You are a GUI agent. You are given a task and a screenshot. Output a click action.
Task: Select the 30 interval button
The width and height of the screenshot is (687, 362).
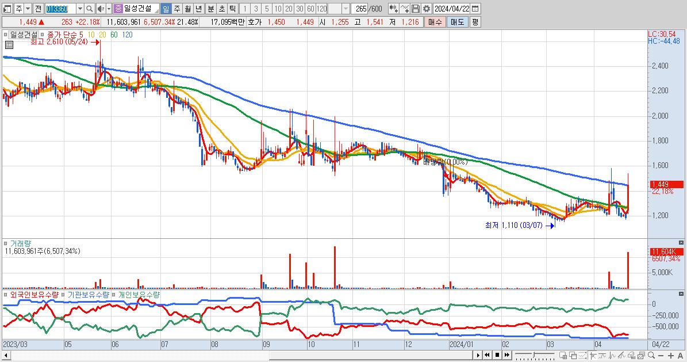300,8
